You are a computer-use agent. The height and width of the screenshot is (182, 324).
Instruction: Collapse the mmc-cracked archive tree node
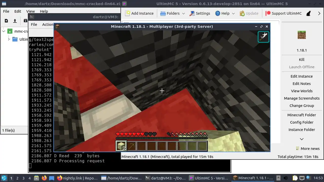click(x=4, y=31)
